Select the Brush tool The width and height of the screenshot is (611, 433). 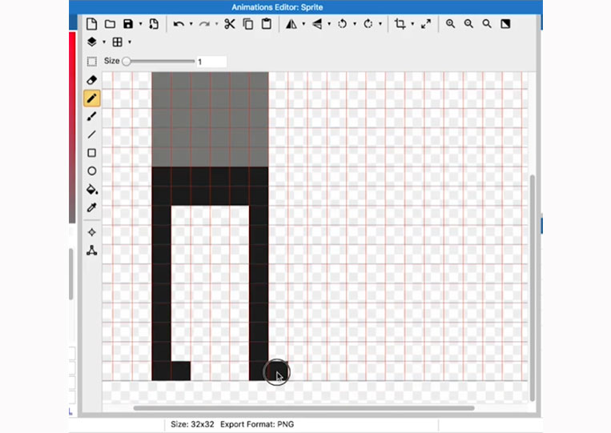tap(91, 116)
